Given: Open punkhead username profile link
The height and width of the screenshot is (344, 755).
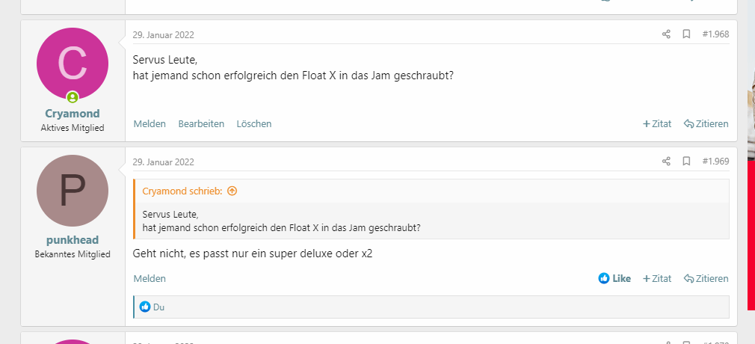Looking at the screenshot, I should pyautogui.click(x=73, y=240).
